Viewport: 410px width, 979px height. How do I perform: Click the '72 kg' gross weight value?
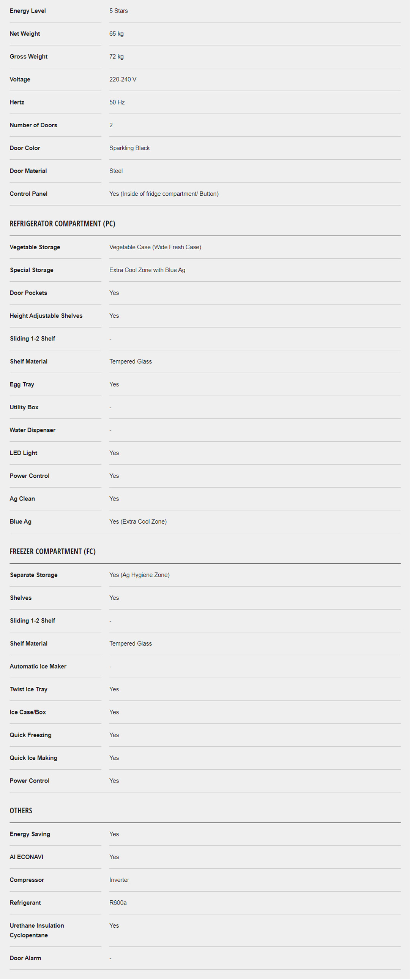pyautogui.click(x=116, y=56)
